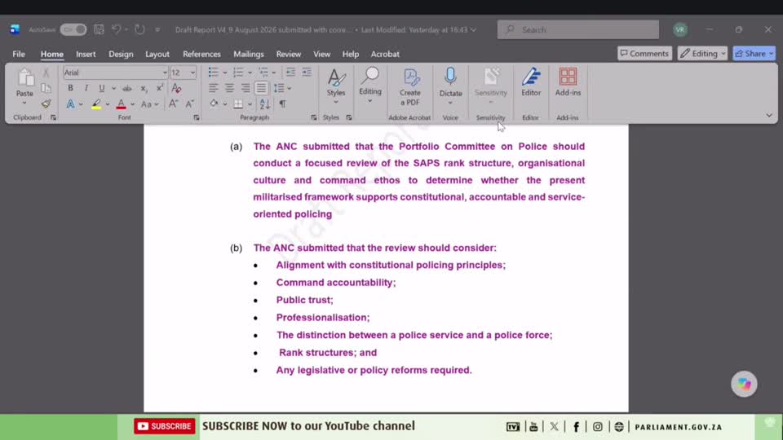783x440 pixels.
Task: Decrease font size with Shrink Font
Action: pyautogui.click(x=189, y=103)
